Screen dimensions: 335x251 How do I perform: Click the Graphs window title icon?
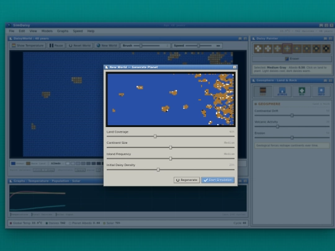click(x=11, y=181)
